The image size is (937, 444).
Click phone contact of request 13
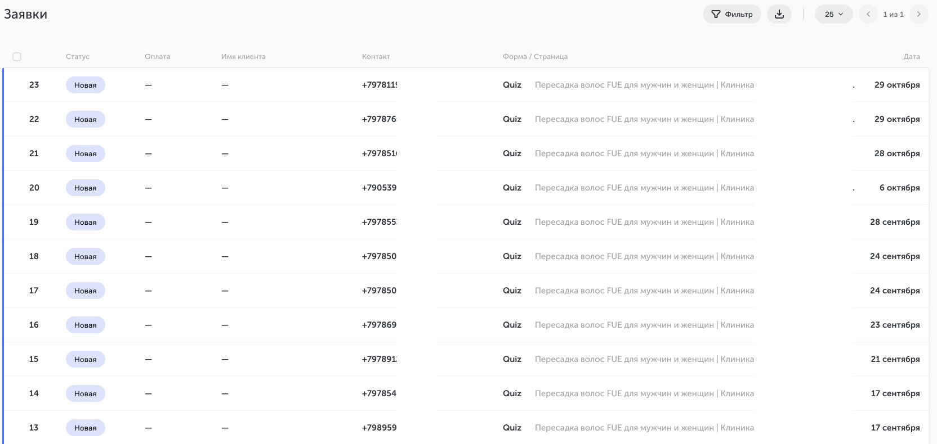click(379, 428)
